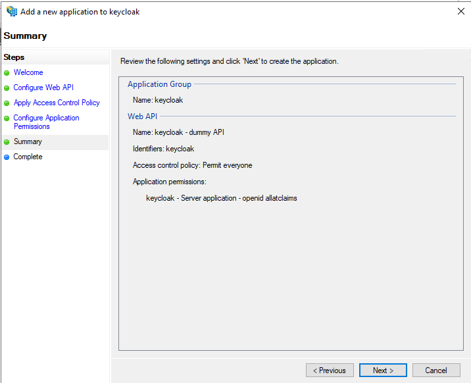Open the Welcome step link
Image resolution: width=471 pixels, height=383 pixels.
28,72
